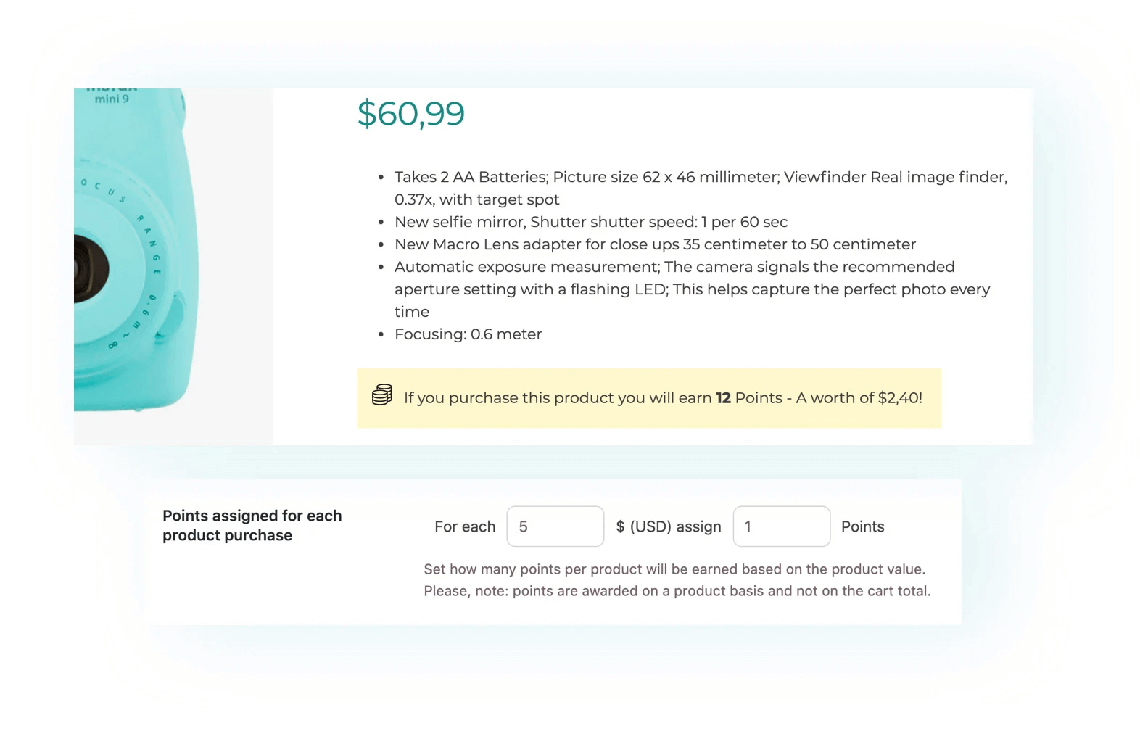The height and width of the screenshot is (731, 1140).
Task: Click the coins stack icon
Action: (x=382, y=395)
